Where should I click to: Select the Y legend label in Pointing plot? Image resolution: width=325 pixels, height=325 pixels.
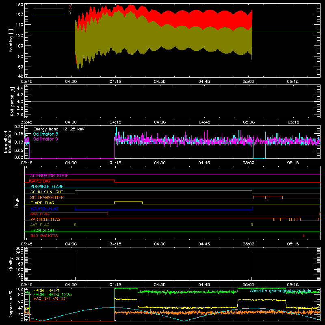[x=70, y=13]
